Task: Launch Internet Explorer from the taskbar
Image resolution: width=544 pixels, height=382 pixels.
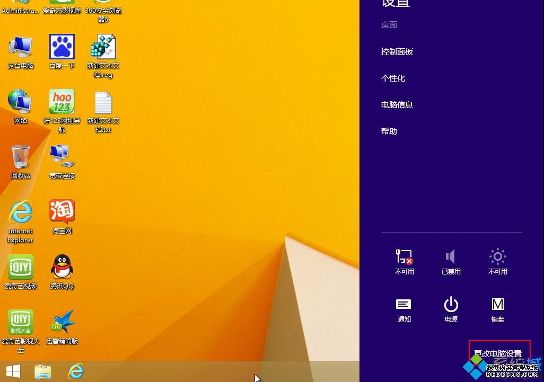Action: coord(76,371)
